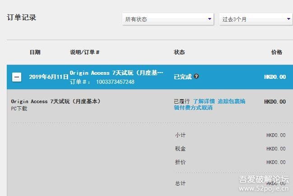The height and width of the screenshot is (196, 293).
Task: Click the HKD0.00 value beside 折价
Action: 276,162
